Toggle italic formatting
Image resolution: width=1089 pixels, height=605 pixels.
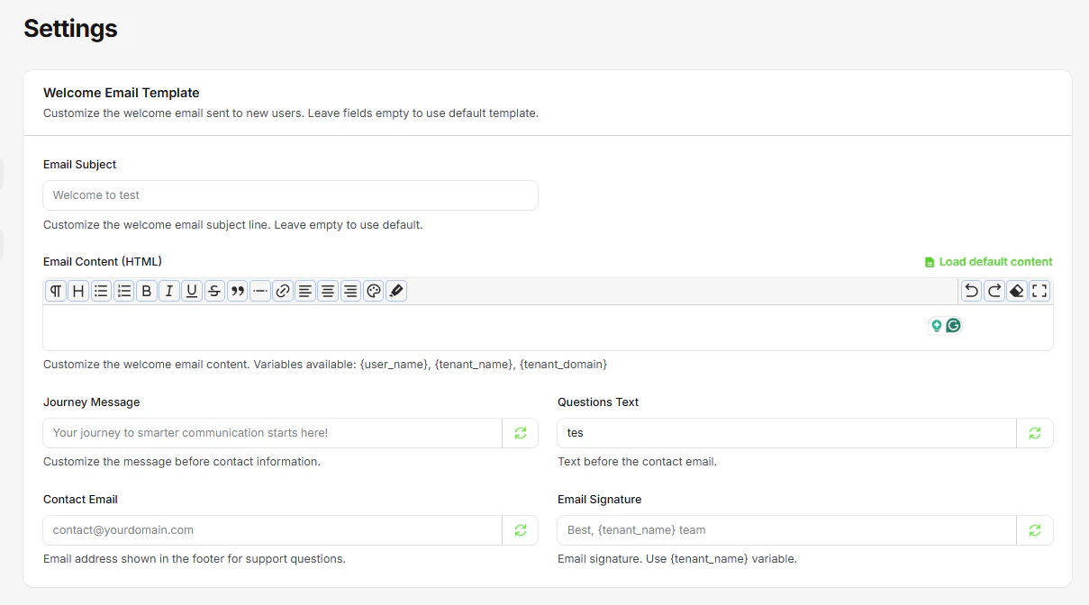click(168, 290)
